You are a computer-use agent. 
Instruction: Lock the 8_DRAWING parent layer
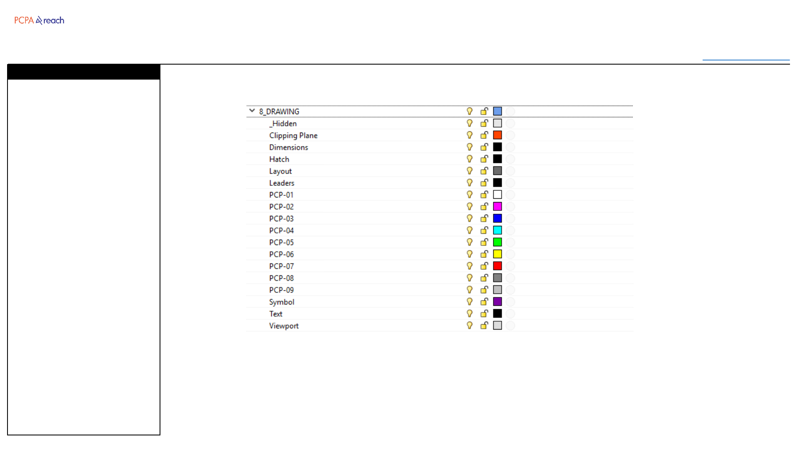484,111
